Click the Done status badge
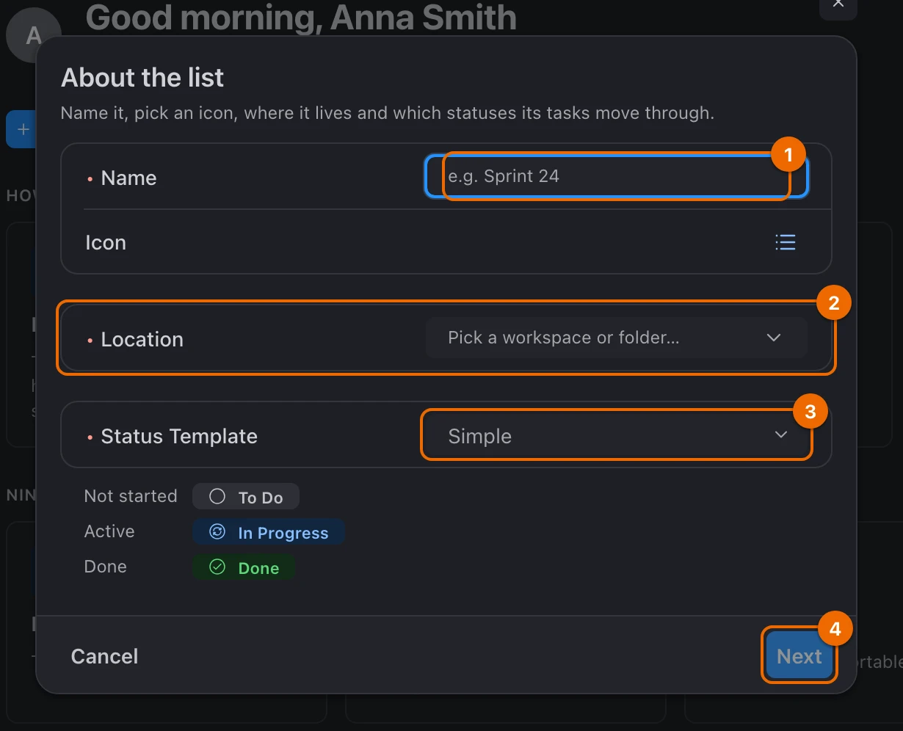Viewport: 903px width, 731px height. (x=244, y=567)
